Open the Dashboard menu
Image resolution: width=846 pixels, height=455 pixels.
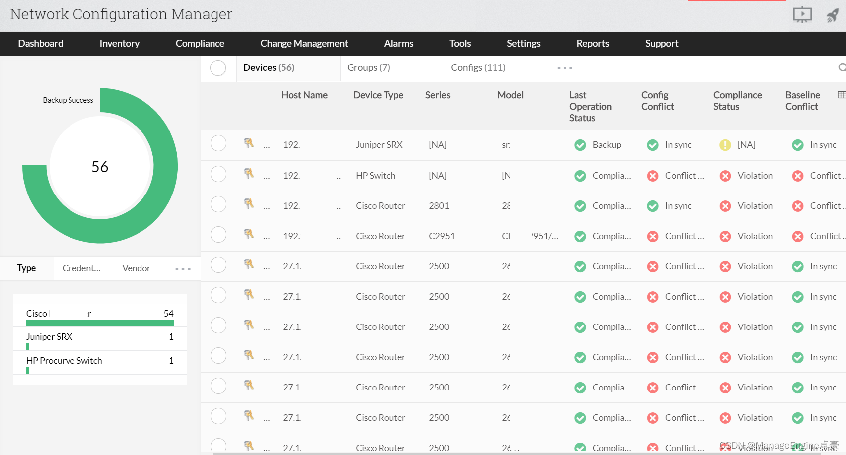[x=41, y=43]
